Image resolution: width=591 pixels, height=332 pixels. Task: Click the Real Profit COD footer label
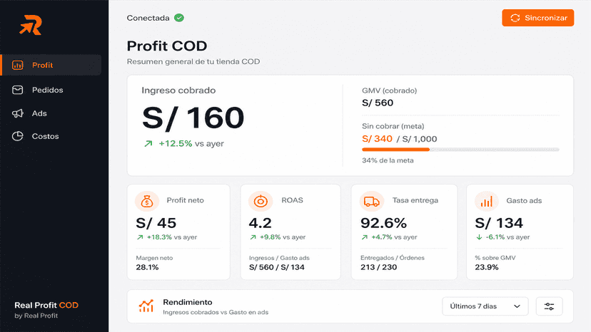coord(46,305)
